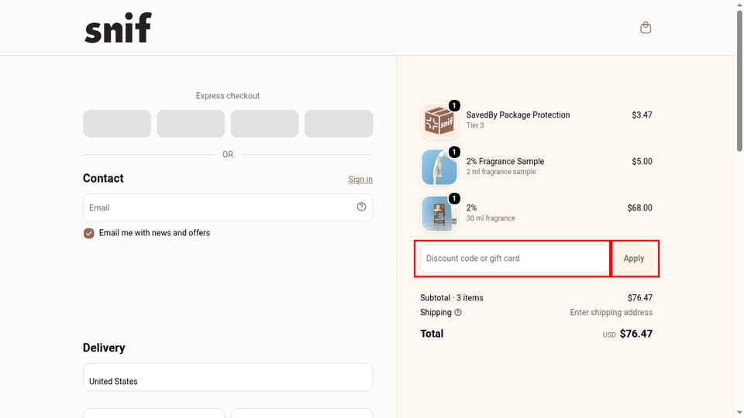Click the Express checkout heading
This screenshot has height=418, width=744.
click(x=228, y=96)
